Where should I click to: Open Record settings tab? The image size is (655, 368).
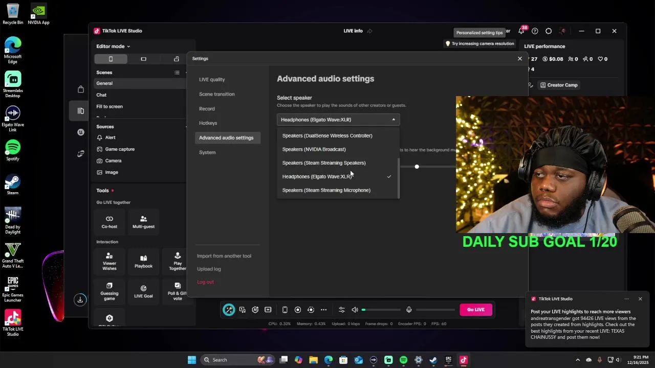(207, 109)
